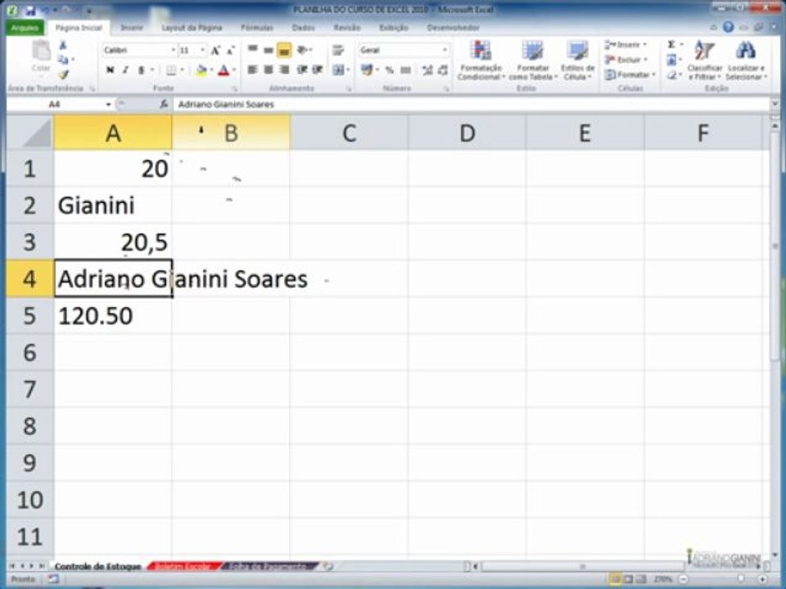Toggle Bold (N) formatting
The width and height of the screenshot is (786, 589).
[x=110, y=70]
